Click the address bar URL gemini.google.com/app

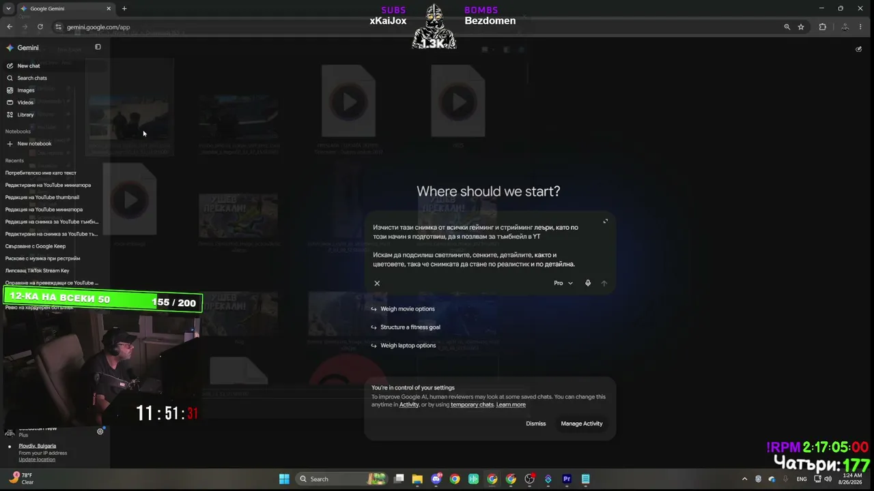click(98, 27)
